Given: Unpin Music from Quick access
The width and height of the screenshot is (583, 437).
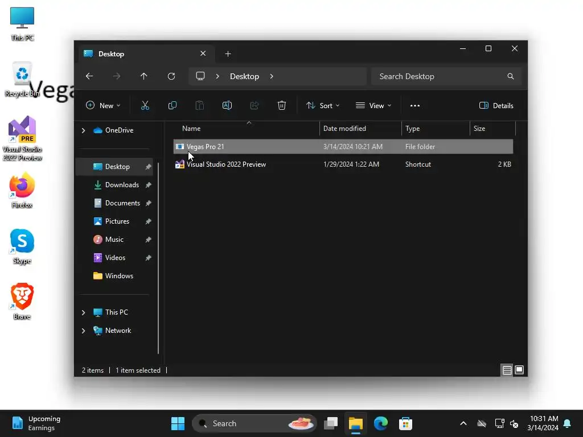Looking at the screenshot, I should [x=149, y=240].
